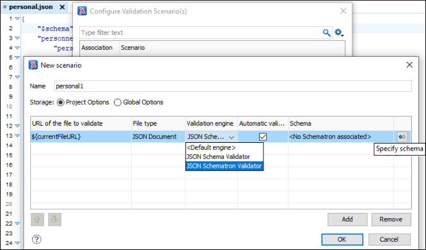Screen dimensions: 426x250
Task: Click the Automatic vali... column header
Action: pyautogui.click(x=263, y=124)
